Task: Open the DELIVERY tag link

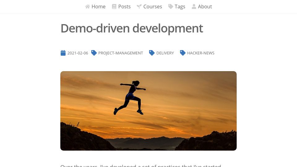Action: click(165, 53)
